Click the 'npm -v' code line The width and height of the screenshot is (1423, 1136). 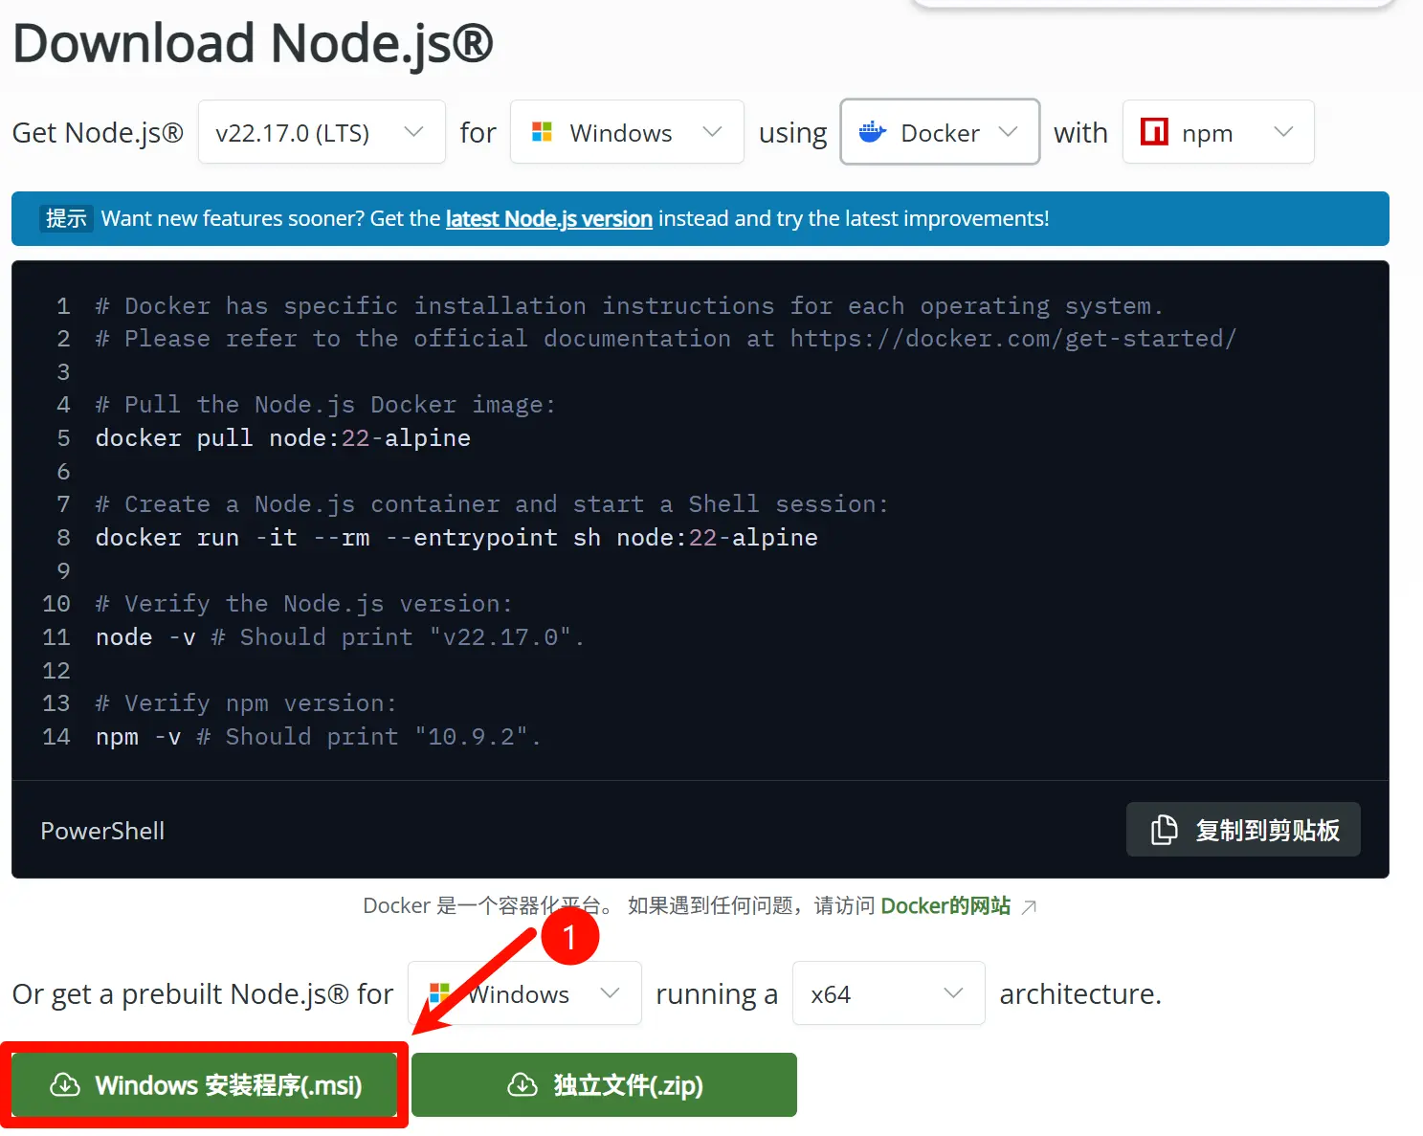coord(319,737)
